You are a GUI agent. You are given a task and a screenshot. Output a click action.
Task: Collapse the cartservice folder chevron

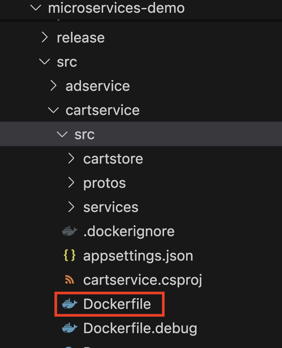click(x=53, y=110)
